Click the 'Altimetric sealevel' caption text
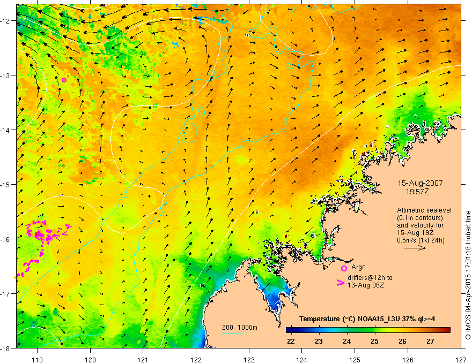This screenshot has width=472, height=364. (424, 210)
